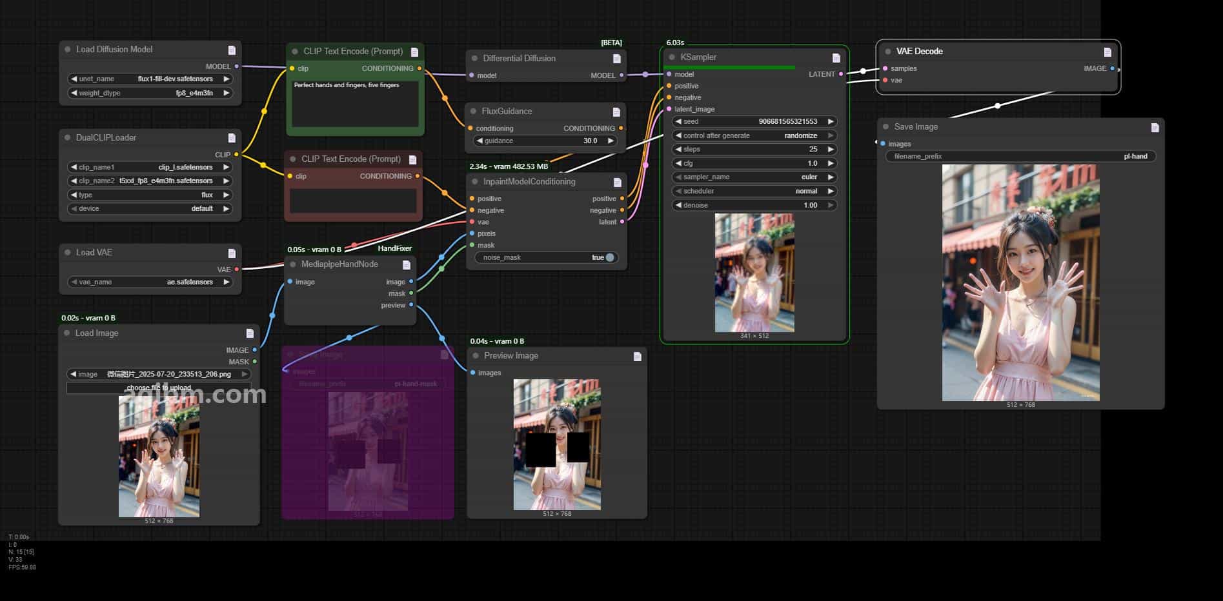The height and width of the screenshot is (601, 1223).
Task: Click the note icon on KSampler node header
Action: 836,58
